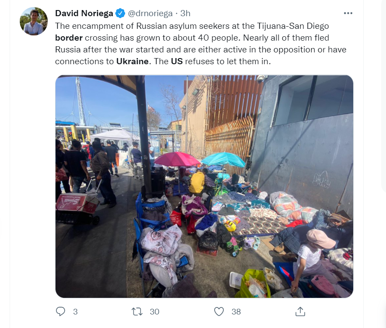Open the share tweet upload icon
The width and height of the screenshot is (386, 328).
pyautogui.click(x=300, y=311)
